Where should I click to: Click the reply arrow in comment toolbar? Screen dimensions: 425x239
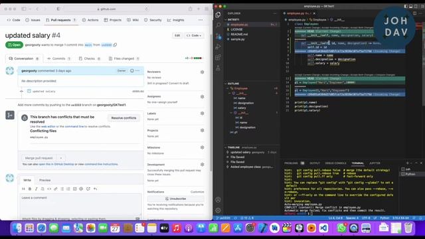[x=96, y=189]
